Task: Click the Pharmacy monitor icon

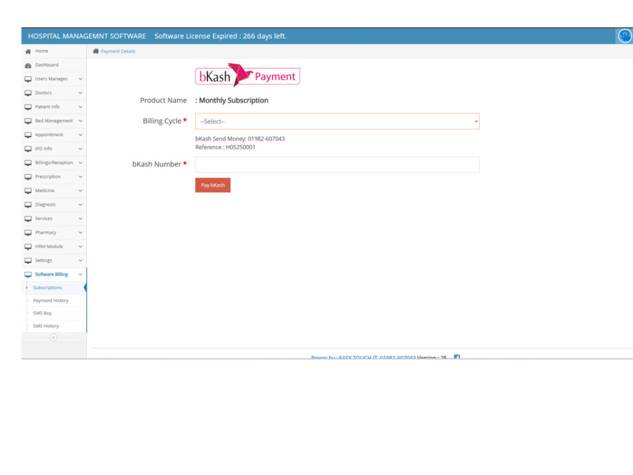Action: [x=28, y=232]
